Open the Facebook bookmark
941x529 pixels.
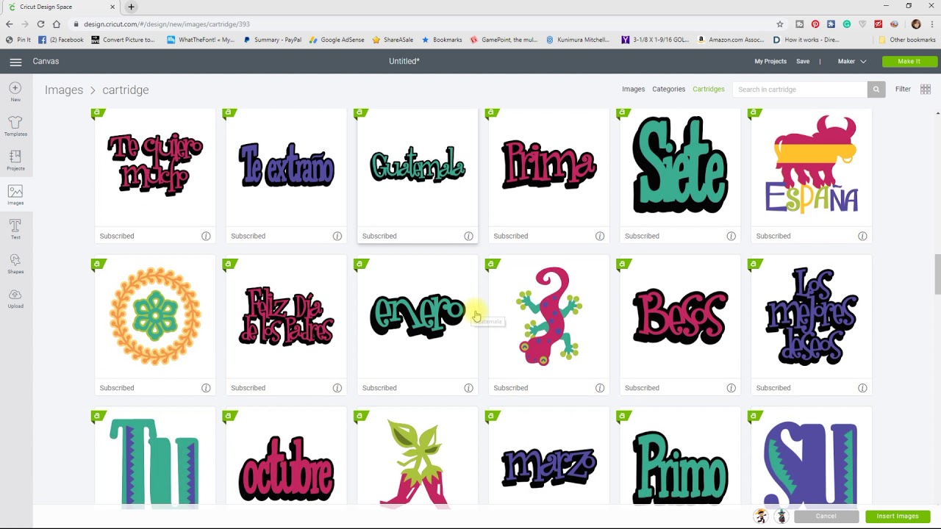click(61, 40)
